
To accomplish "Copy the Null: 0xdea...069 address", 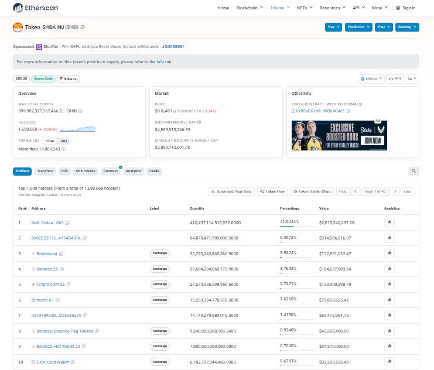I will [67, 223].
